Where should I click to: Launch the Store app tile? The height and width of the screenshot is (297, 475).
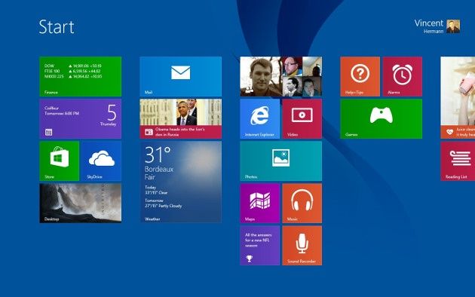pos(59,161)
